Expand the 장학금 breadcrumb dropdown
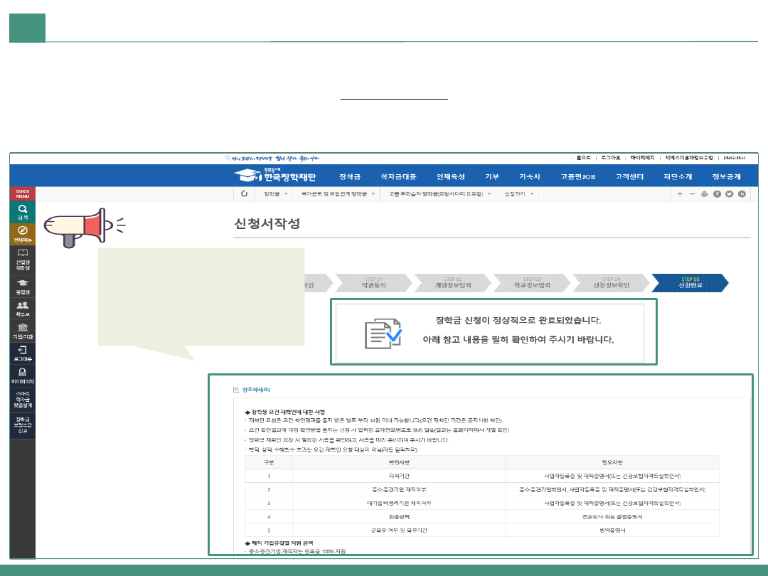Image resolution: width=768 pixels, height=576 pixels. 275,193
